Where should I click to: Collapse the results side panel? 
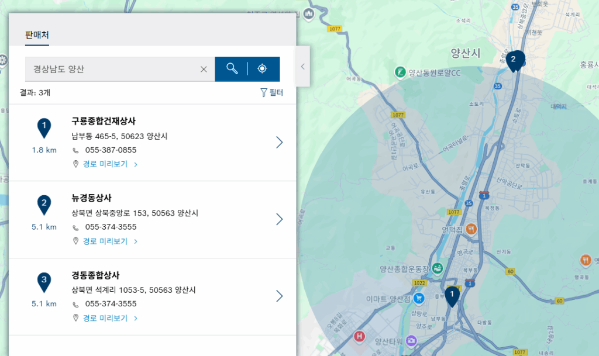tap(302, 67)
